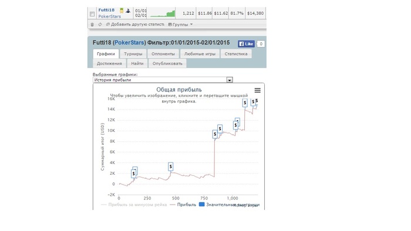
Task: Click the $11.86 value cell
Action: 204,13
